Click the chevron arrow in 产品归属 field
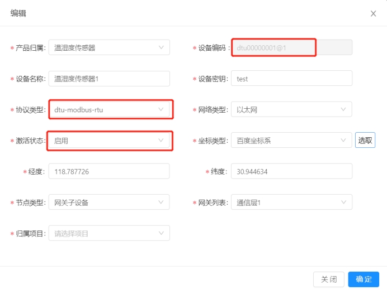387x290 pixels. coord(161,47)
